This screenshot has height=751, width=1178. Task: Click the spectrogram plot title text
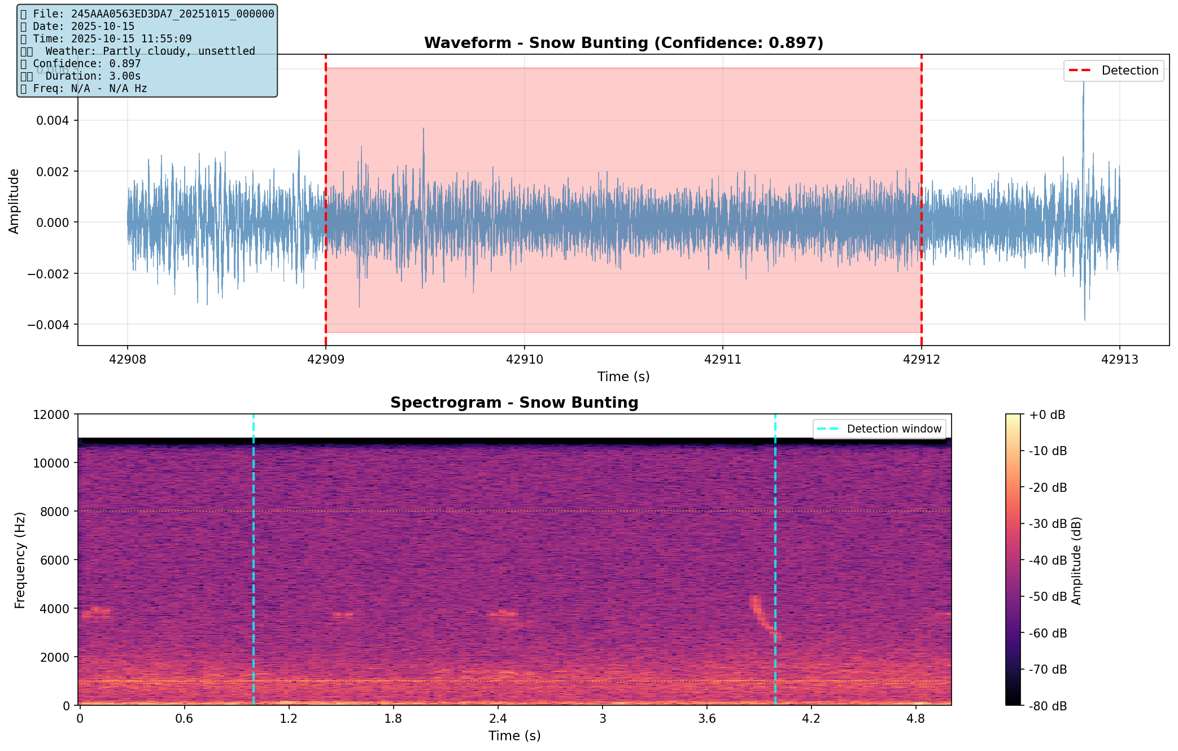click(514, 403)
